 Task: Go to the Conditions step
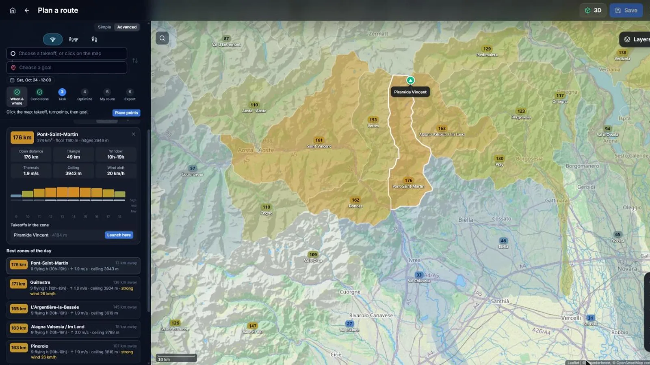(39, 95)
